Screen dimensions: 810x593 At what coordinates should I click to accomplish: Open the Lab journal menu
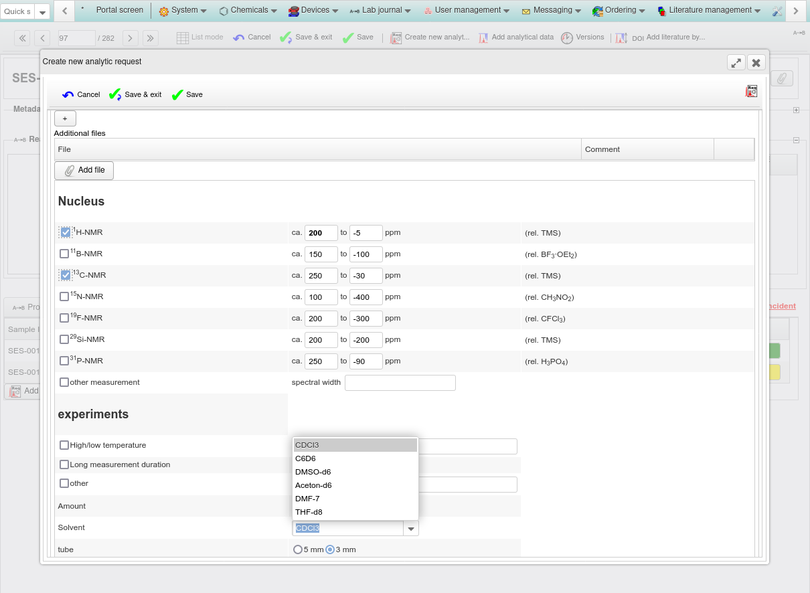(x=382, y=10)
